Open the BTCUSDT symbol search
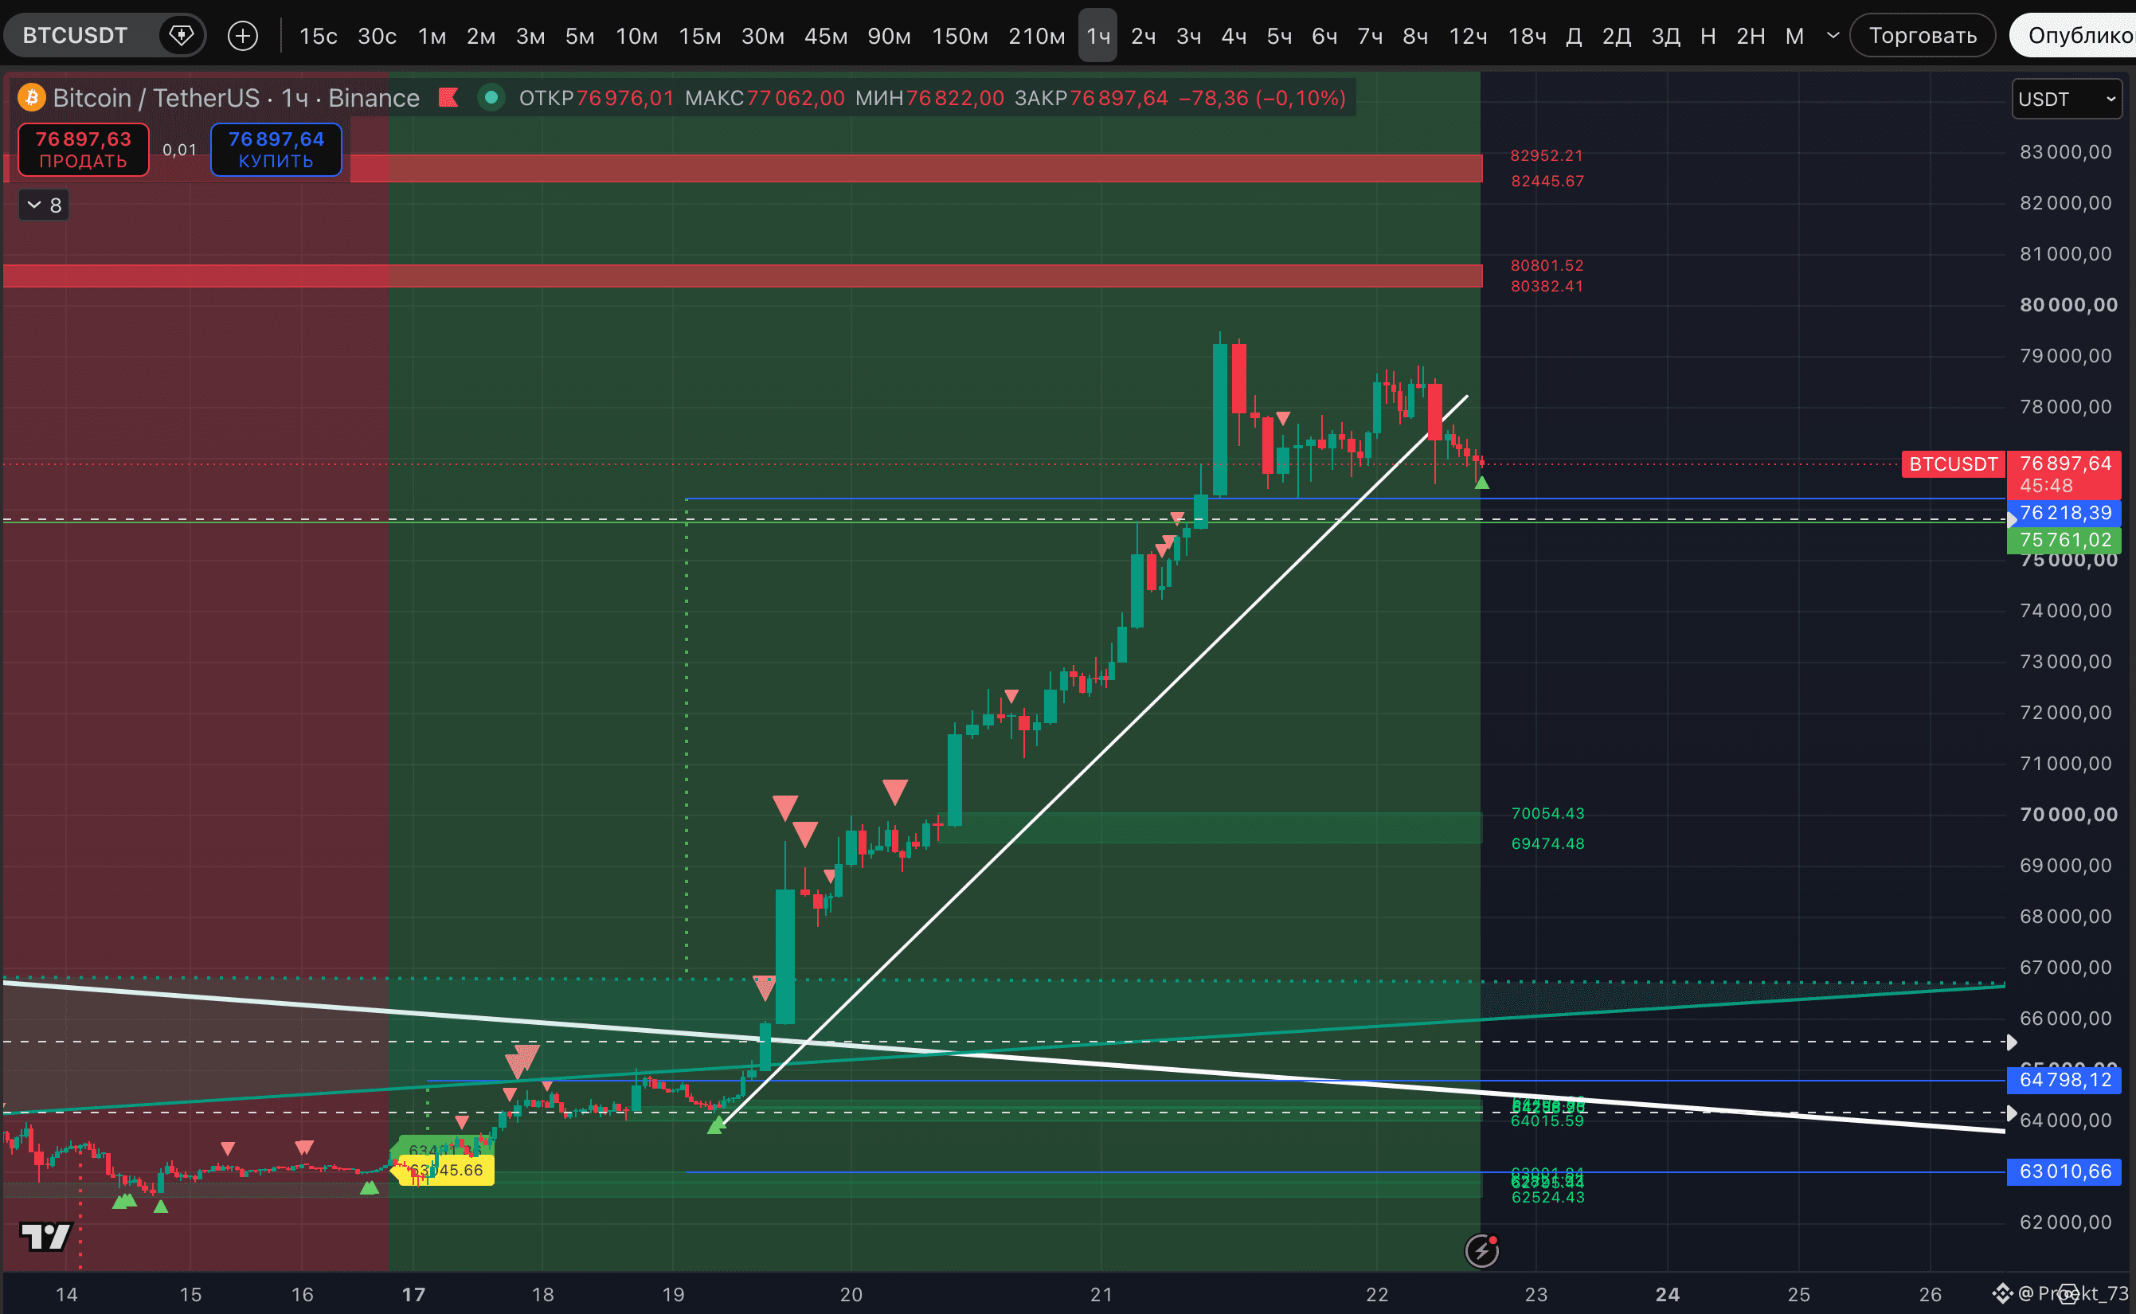This screenshot has width=2136, height=1314. coord(76,36)
